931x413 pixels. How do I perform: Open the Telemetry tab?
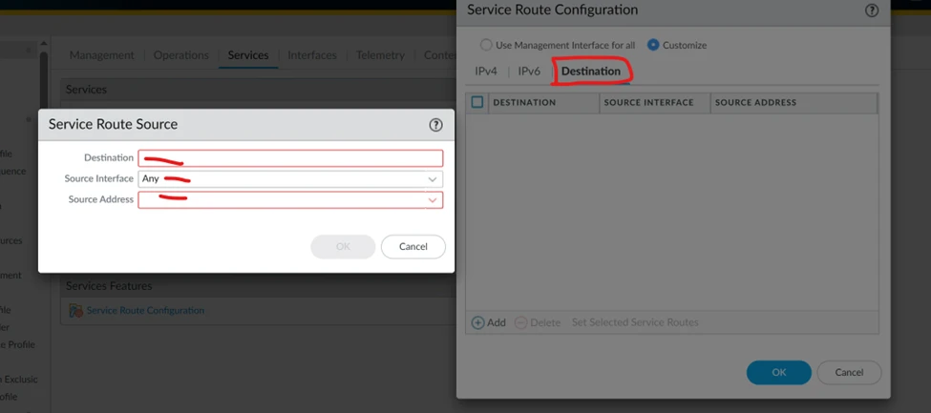point(380,55)
